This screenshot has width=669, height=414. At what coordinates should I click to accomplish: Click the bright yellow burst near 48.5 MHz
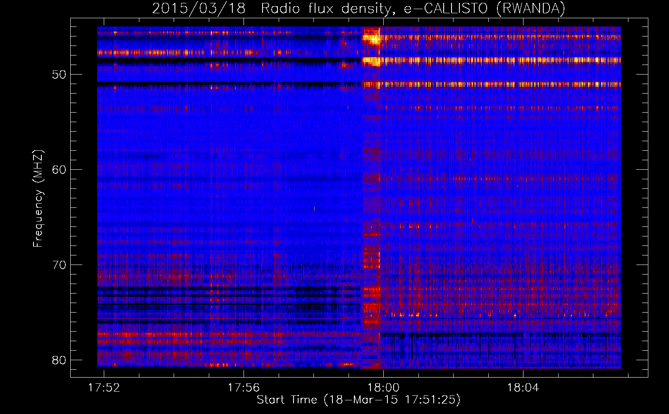[371, 62]
